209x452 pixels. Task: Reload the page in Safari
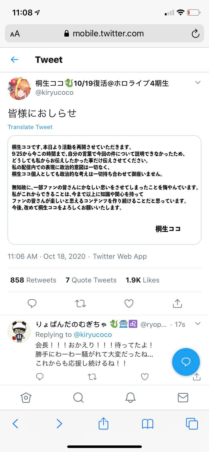[195, 33]
